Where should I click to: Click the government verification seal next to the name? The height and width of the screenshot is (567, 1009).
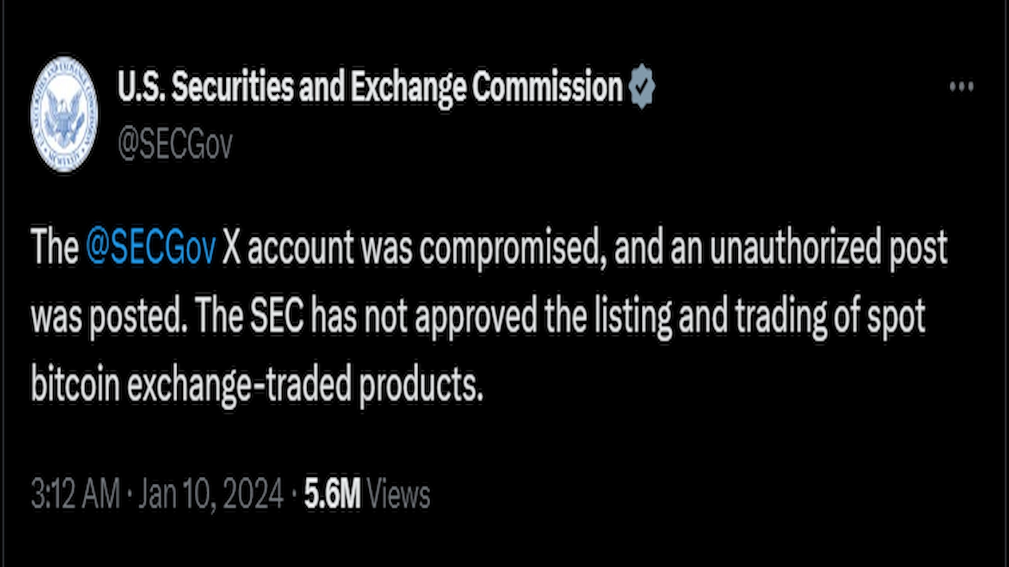[x=643, y=86]
